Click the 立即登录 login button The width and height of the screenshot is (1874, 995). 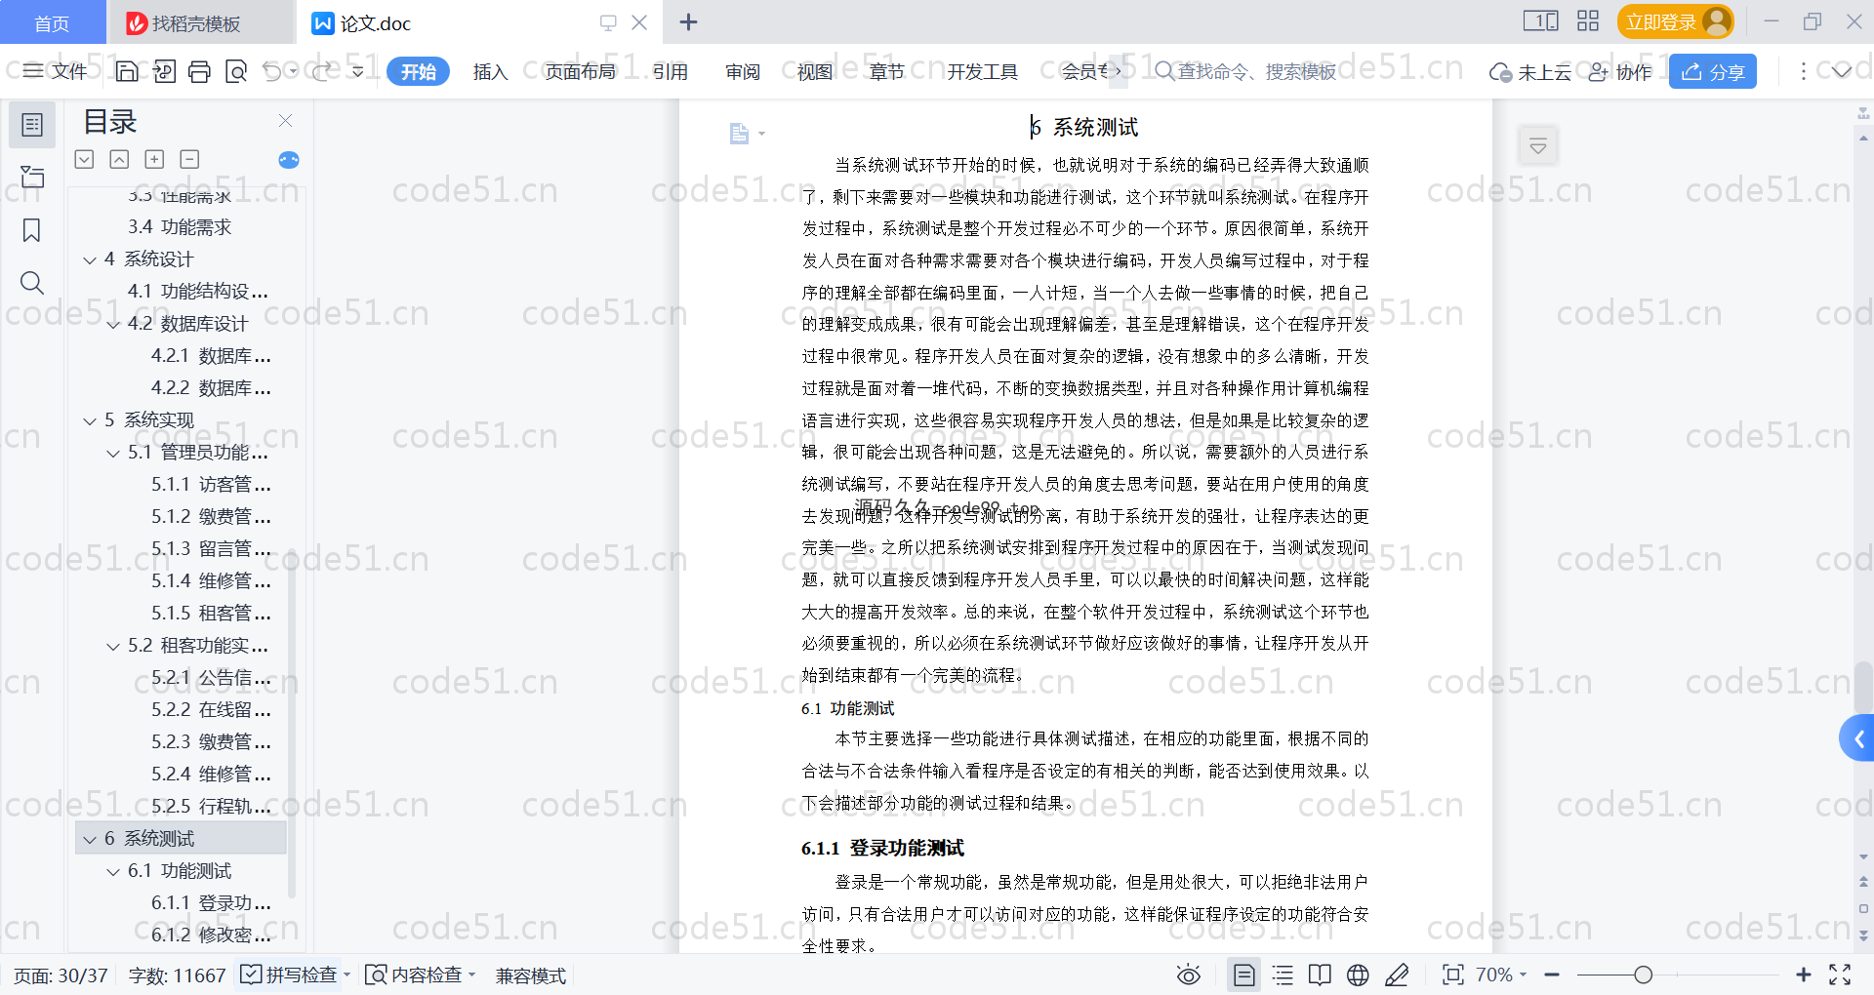pyautogui.click(x=1675, y=21)
